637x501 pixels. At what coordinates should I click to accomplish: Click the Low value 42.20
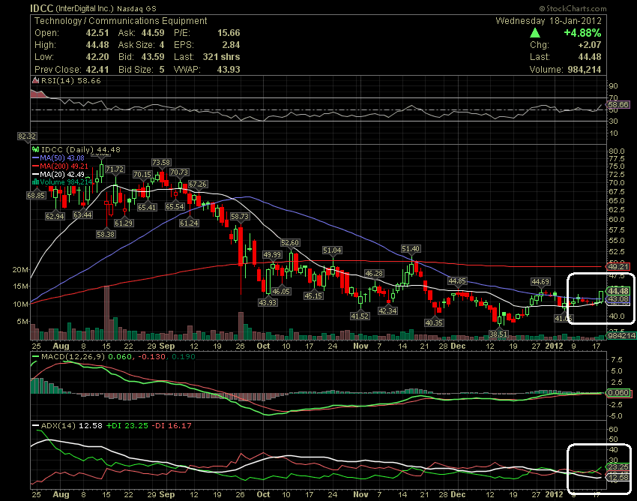click(97, 57)
